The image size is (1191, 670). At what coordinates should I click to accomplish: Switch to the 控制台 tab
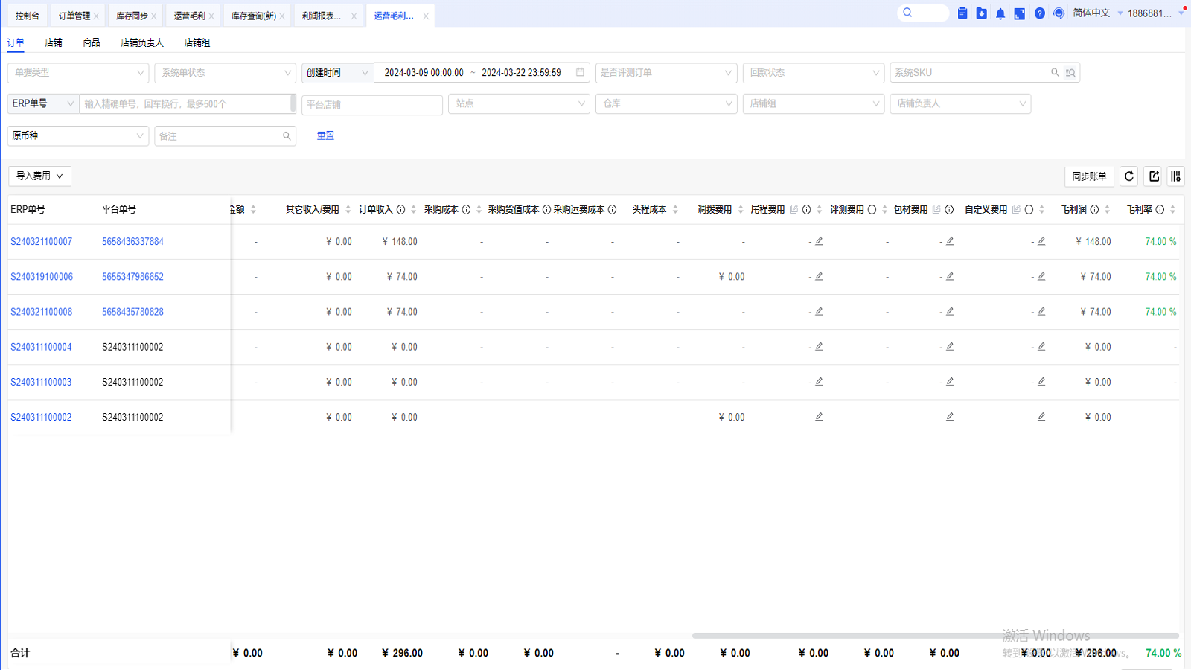click(28, 16)
